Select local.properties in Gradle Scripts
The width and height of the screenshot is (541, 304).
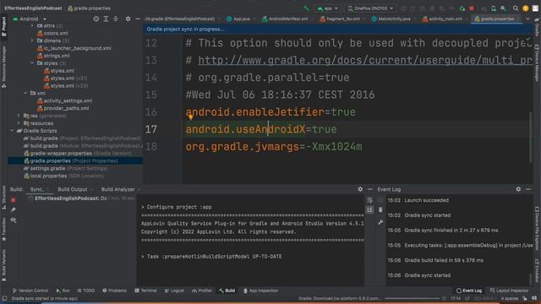click(63, 176)
